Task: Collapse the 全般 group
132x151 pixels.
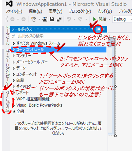Action: point(14,112)
